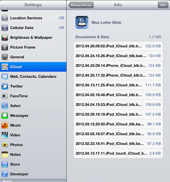Tap the iCloud cloud icon
The width and height of the screenshot is (170, 182).
click(5, 67)
